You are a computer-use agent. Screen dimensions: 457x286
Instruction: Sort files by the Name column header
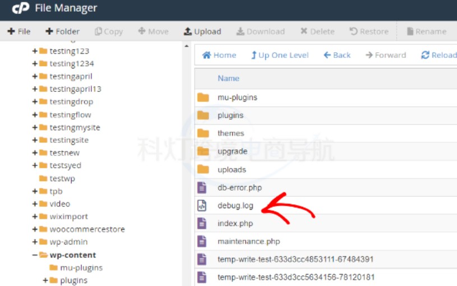[x=228, y=78]
